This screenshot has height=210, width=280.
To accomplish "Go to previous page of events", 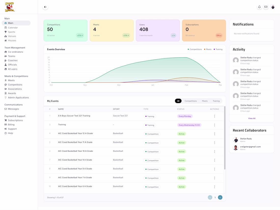I will click(x=210, y=197).
